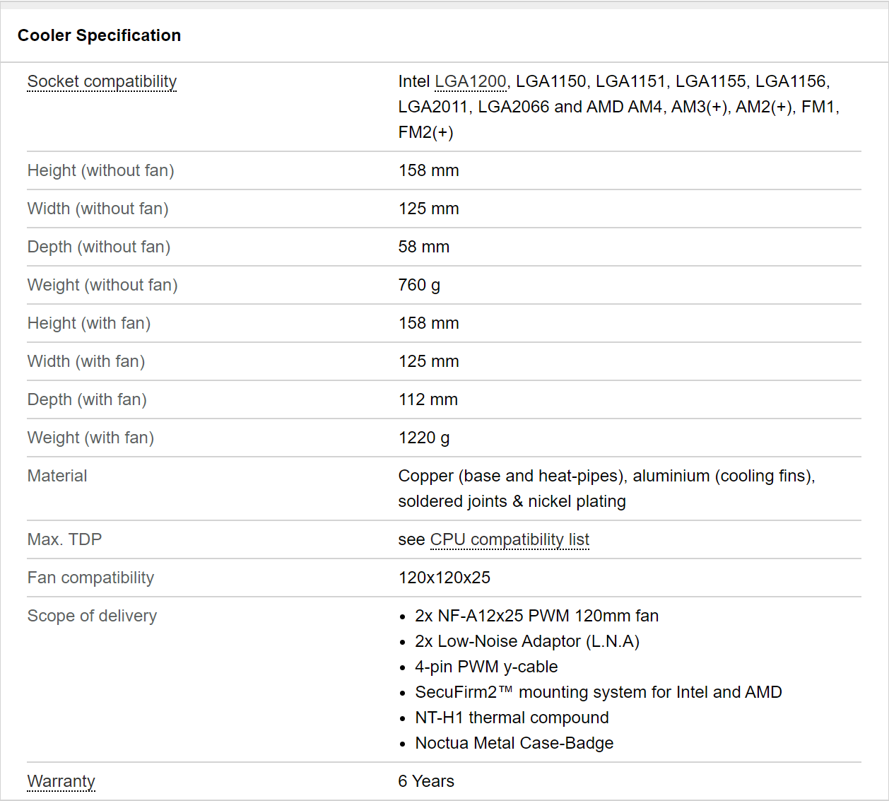
Task: Click the 158 mm height without fan value
Action: (x=428, y=170)
